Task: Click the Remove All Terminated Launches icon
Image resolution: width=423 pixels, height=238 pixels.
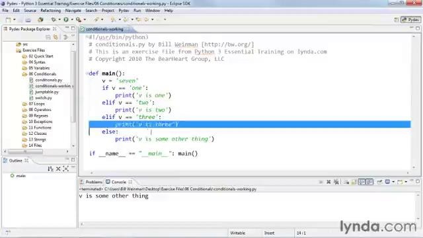Action: point(336,182)
